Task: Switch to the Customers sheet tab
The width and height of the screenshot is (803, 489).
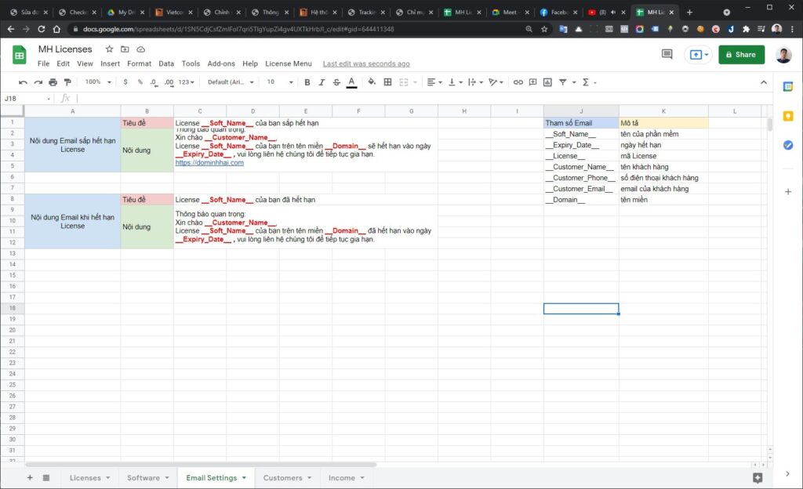Action: (283, 477)
